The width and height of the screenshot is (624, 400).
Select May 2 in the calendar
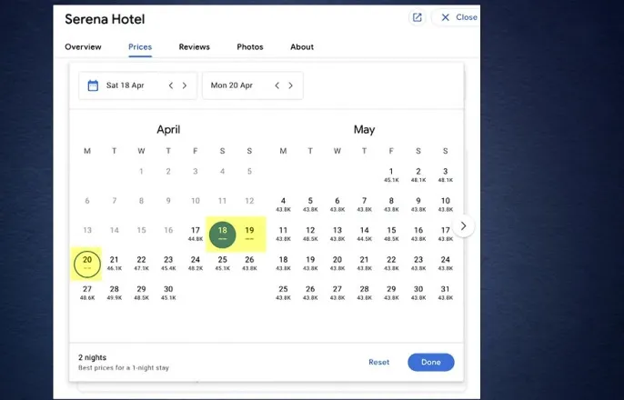pos(418,175)
